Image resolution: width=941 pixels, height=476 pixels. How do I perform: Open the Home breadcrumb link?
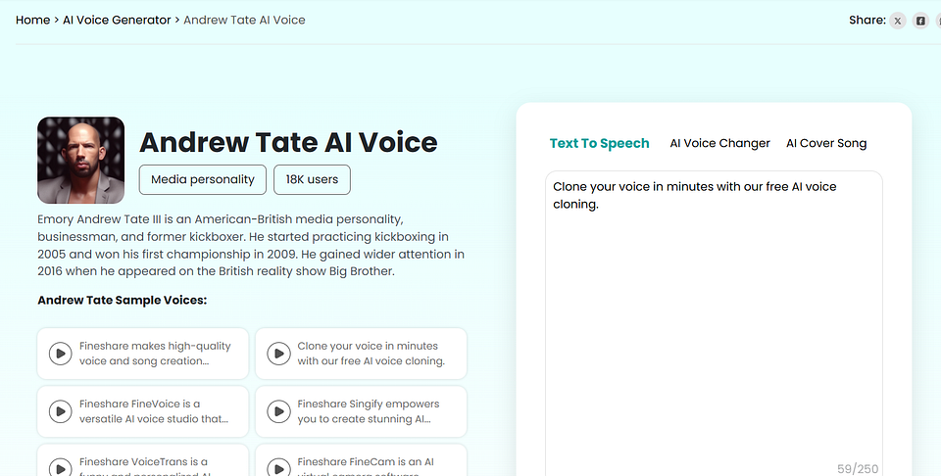(x=32, y=20)
